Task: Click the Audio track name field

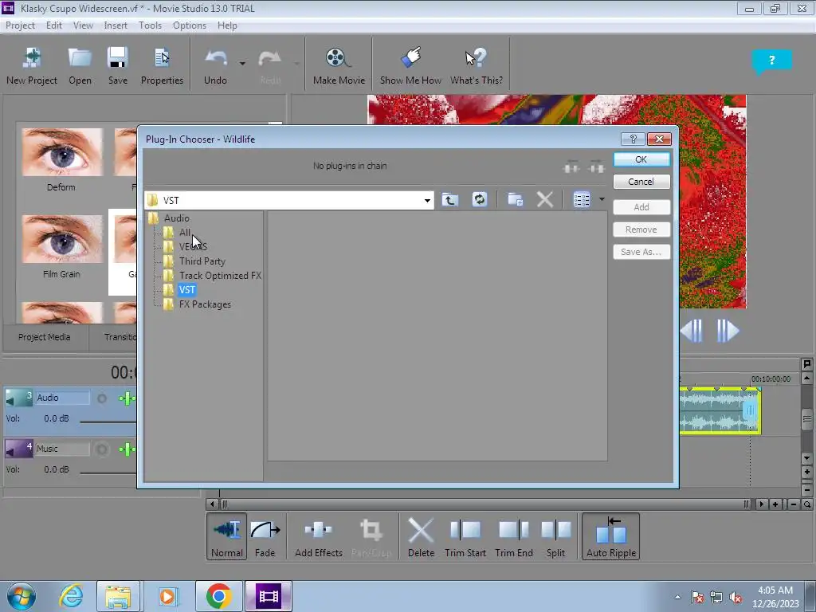Action: point(62,398)
